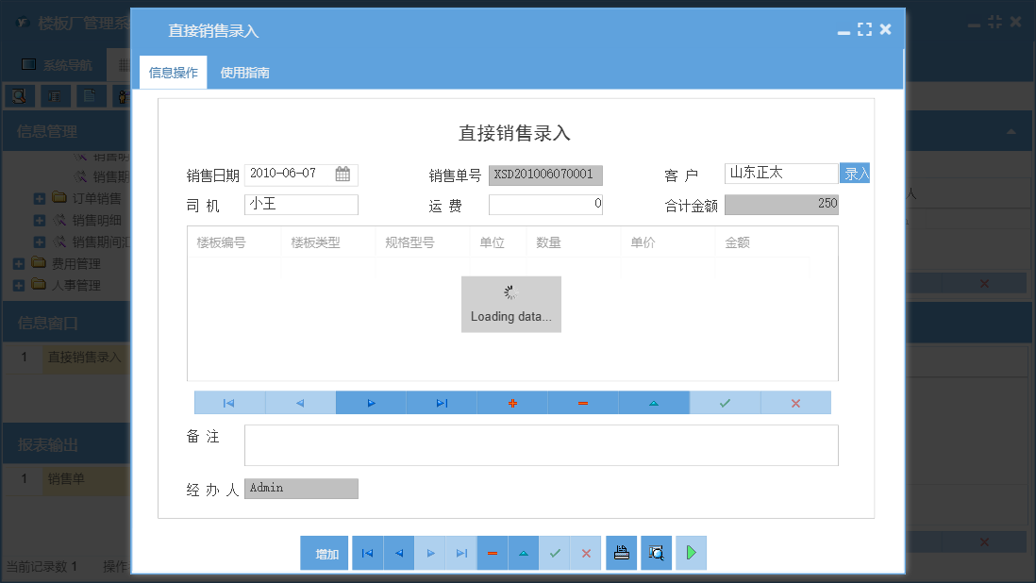Image resolution: width=1036 pixels, height=583 pixels.
Task: Step to previous record in bottom navigator
Action: (x=398, y=553)
